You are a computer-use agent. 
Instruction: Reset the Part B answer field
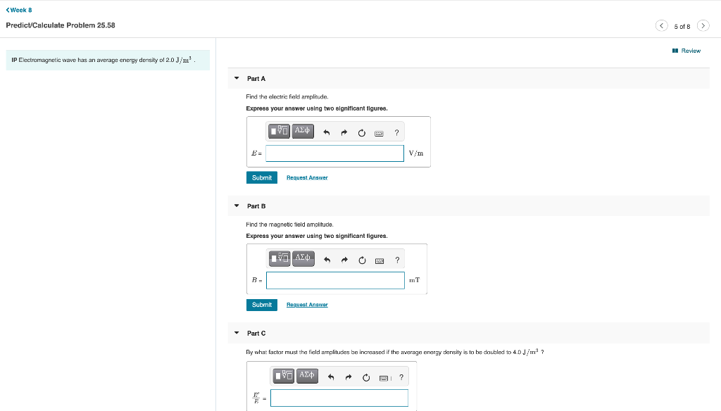click(362, 260)
